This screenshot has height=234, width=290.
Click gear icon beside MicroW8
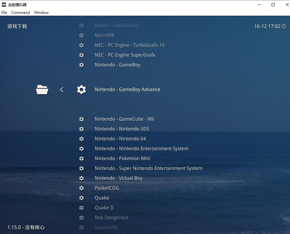[x=81, y=35]
